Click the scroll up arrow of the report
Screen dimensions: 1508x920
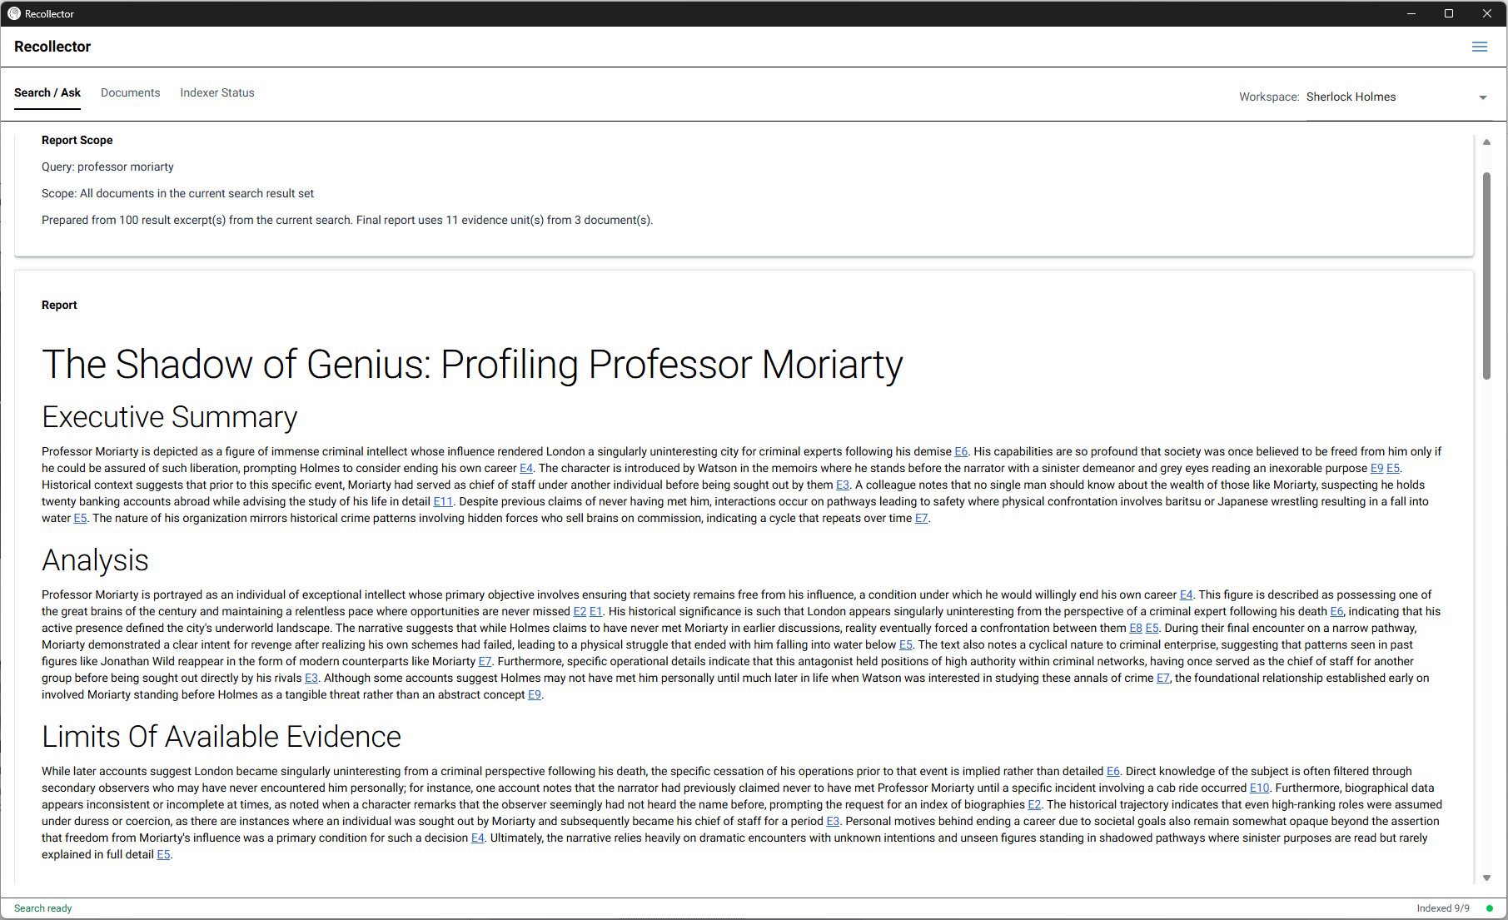1486,142
